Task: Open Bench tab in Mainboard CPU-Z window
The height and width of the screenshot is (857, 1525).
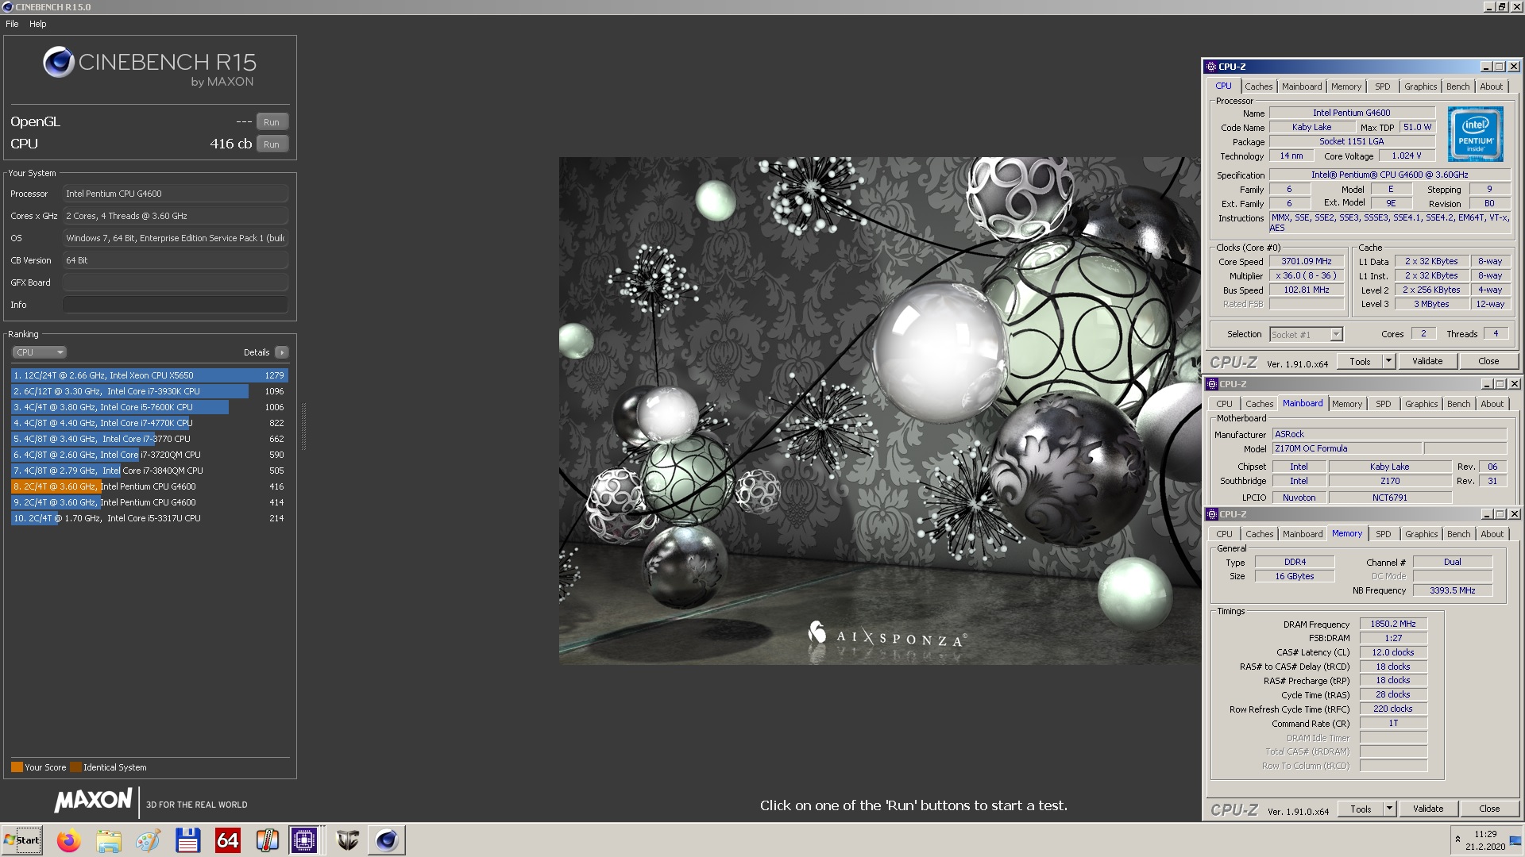Action: 1458,404
